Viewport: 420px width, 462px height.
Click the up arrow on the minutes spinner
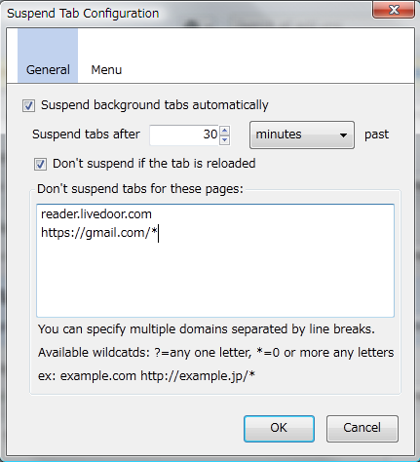pyautogui.click(x=224, y=131)
